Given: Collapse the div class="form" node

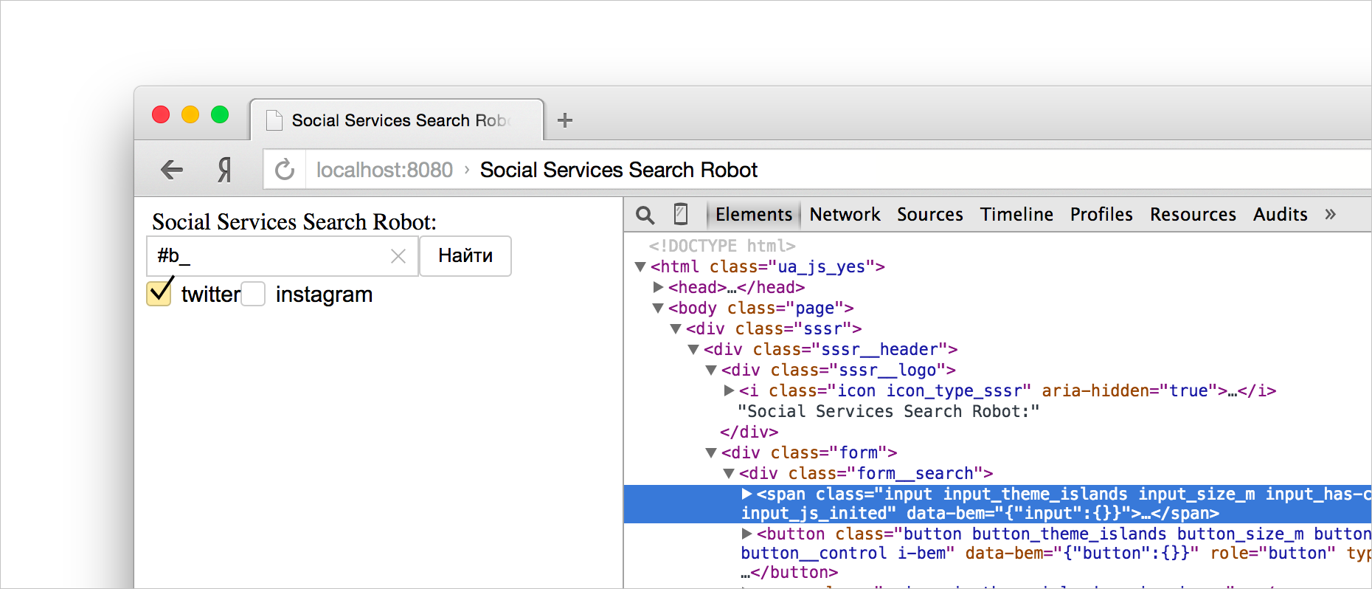Looking at the screenshot, I should tap(711, 452).
